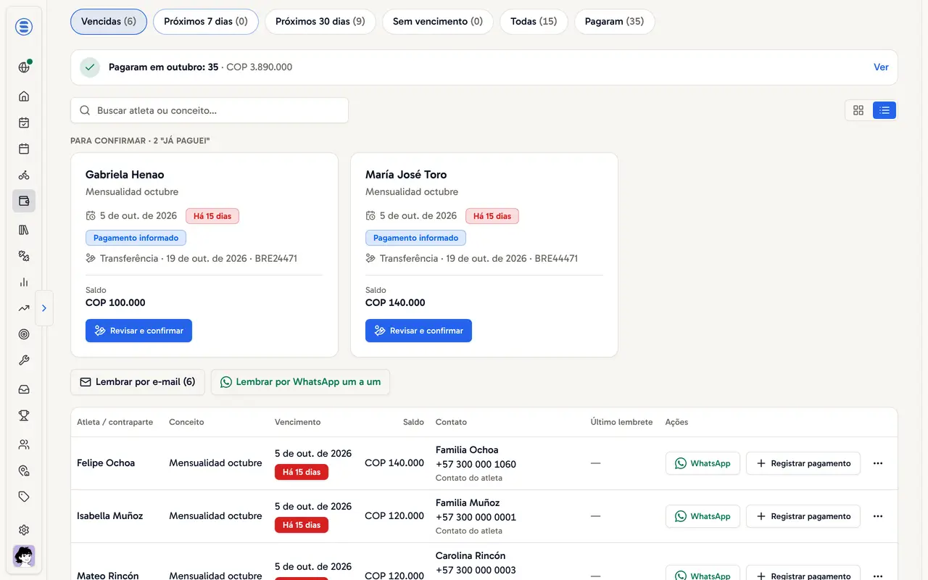Viewport: 928px width, 580px height.
Task: Select the Vencidas (6) filter tab
Action: click(109, 22)
